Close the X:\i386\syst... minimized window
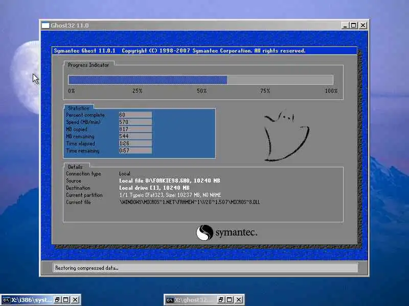Image resolution: width=409 pixels, height=306 pixels. (x=75, y=300)
